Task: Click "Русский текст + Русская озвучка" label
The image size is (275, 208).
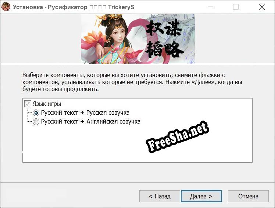Action: 85,113
